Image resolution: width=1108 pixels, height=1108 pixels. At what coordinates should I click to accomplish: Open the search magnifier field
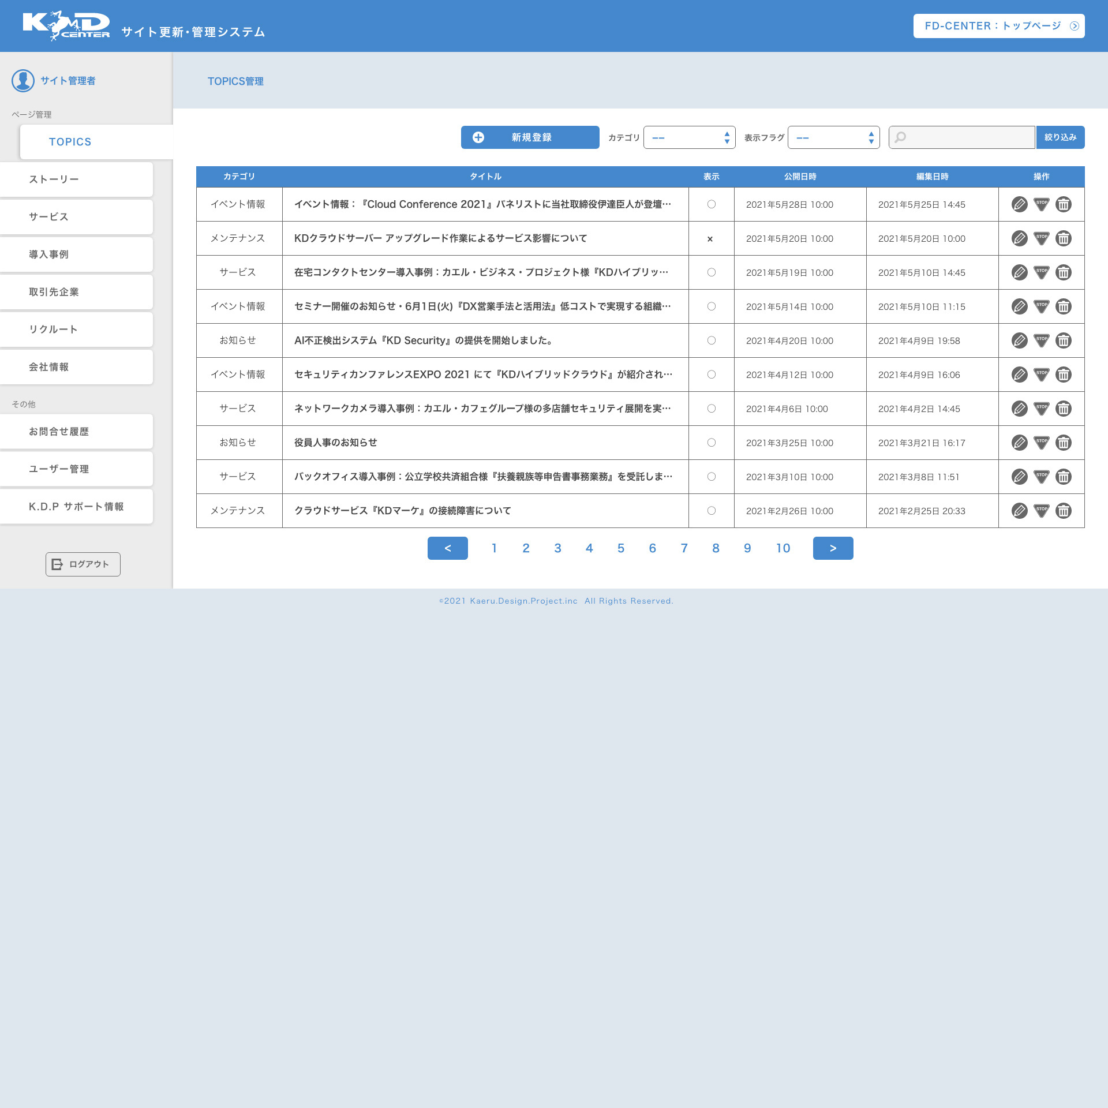pos(961,137)
